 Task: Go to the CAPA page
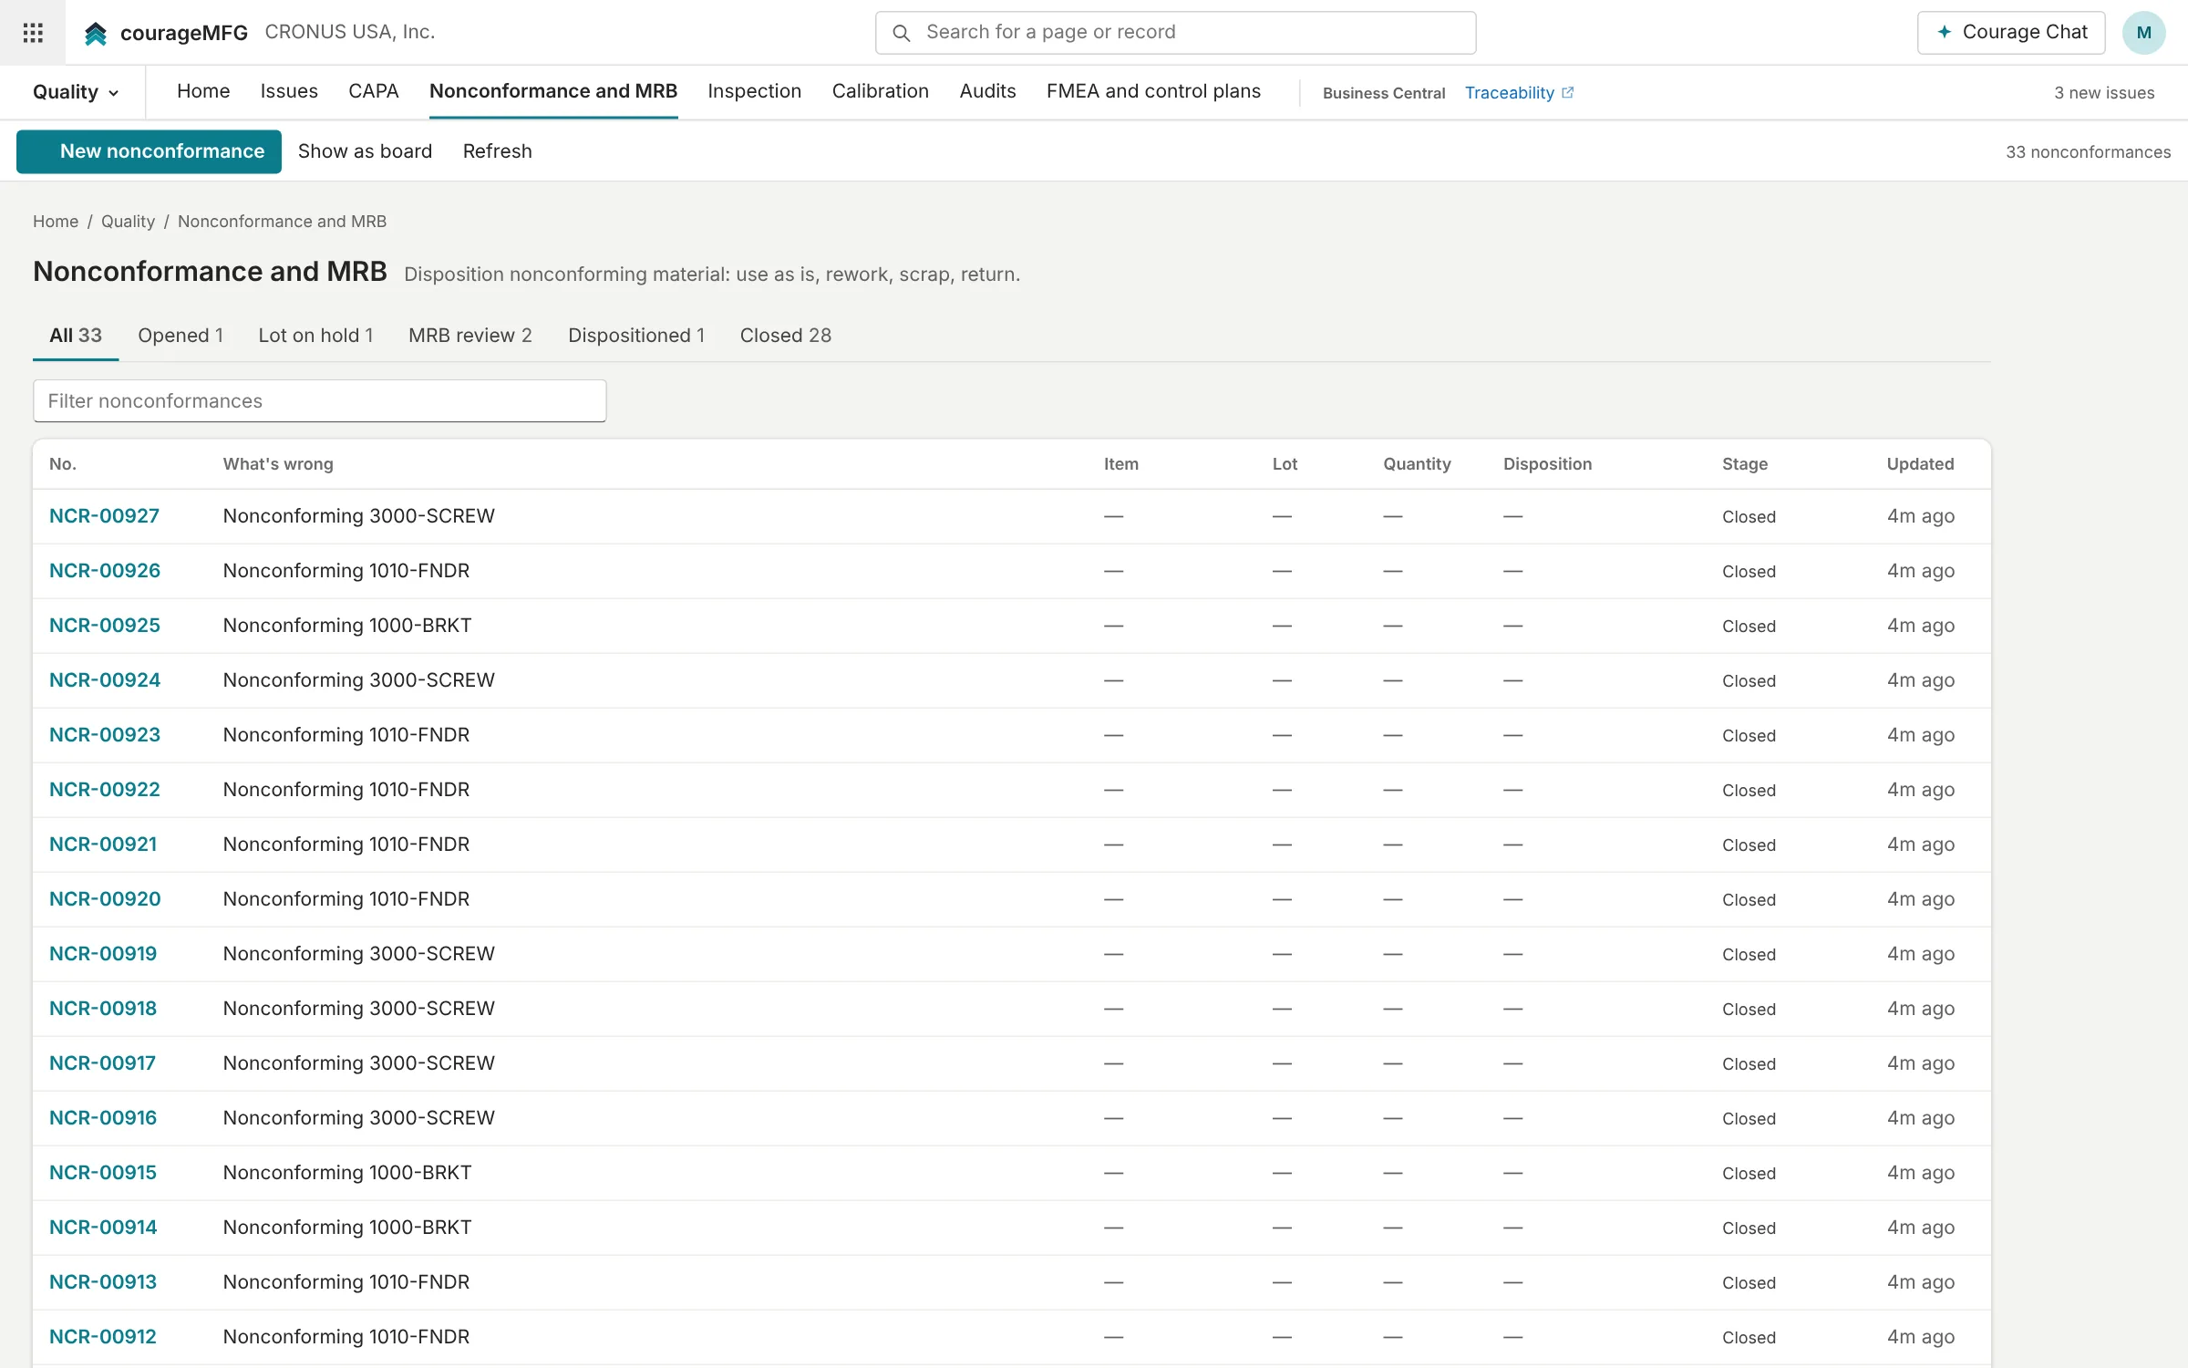374,91
